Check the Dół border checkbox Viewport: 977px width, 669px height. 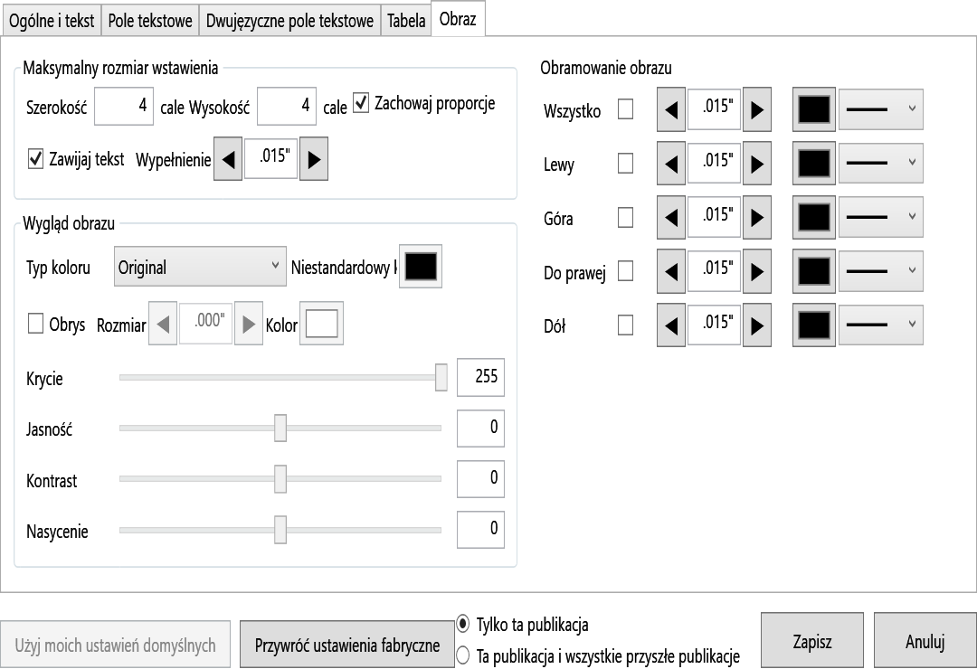626,325
